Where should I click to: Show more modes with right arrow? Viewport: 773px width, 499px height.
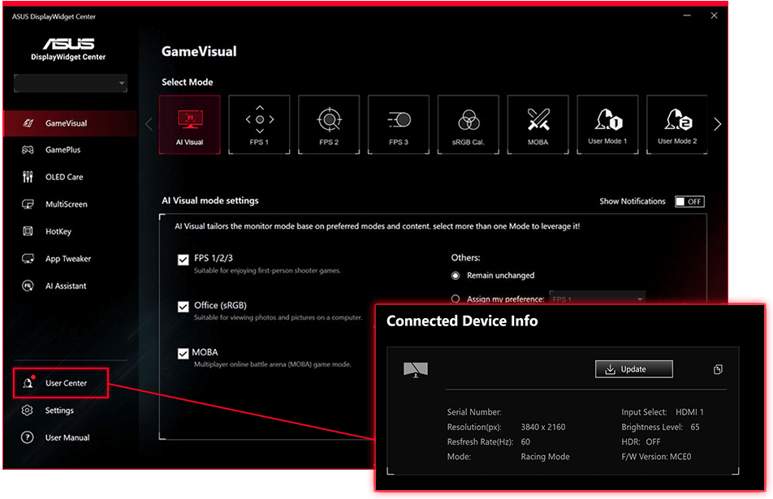click(x=717, y=124)
